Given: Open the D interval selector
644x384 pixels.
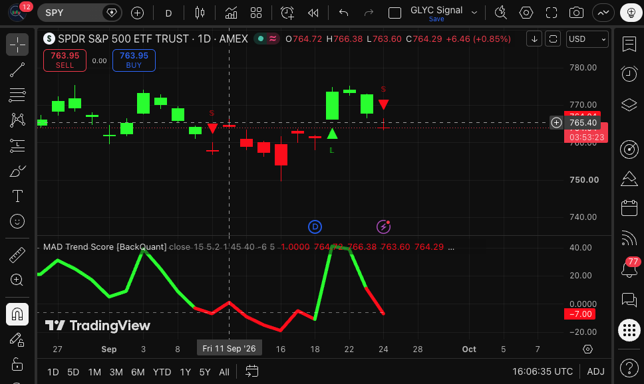Looking at the screenshot, I should point(168,13).
